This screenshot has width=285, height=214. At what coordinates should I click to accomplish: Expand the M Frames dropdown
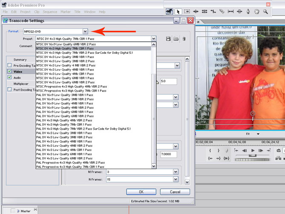click(x=176, y=172)
